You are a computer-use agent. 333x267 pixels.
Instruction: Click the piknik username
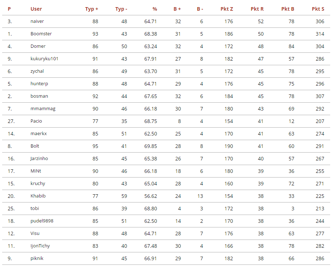pyautogui.click(x=37, y=258)
